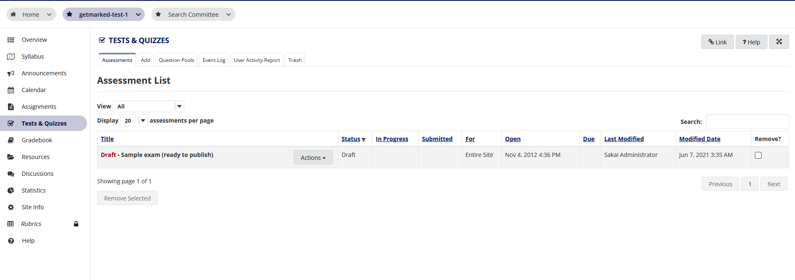The height and width of the screenshot is (280, 795).
Task: Open the Add tab
Action: 146,60
